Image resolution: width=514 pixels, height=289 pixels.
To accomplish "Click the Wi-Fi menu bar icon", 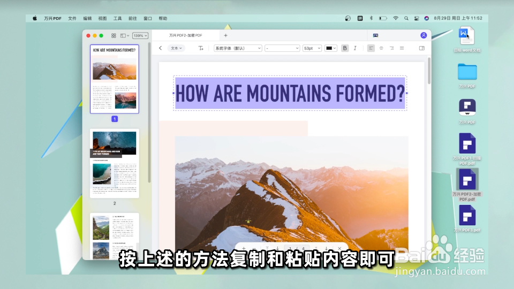I will click(x=396, y=18).
